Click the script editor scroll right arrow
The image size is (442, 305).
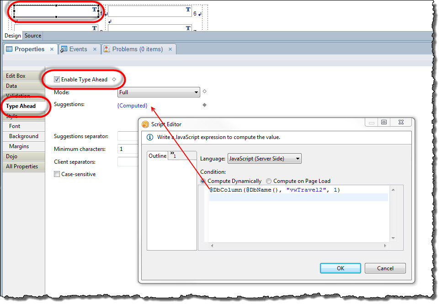coord(385,246)
